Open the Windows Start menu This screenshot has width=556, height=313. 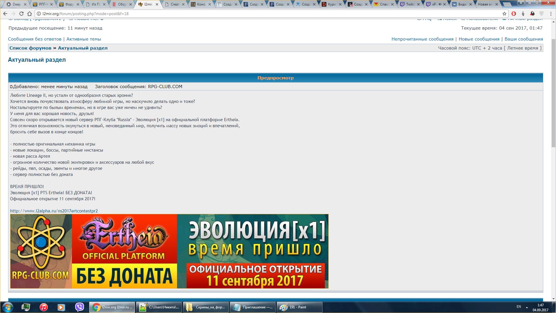tap(8, 307)
